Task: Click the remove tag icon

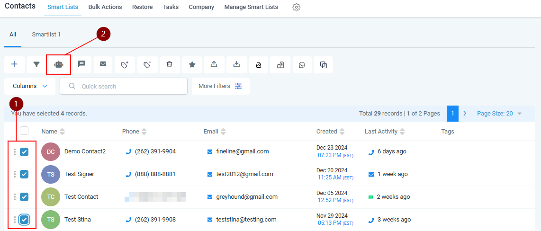Action: [x=147, y=64]
